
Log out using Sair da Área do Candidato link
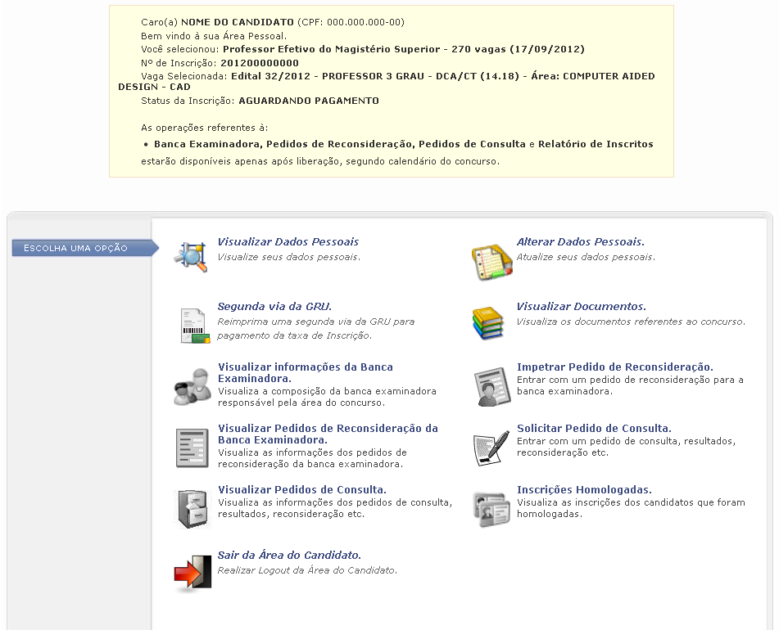pyautogui.click(x=289, y=556)
